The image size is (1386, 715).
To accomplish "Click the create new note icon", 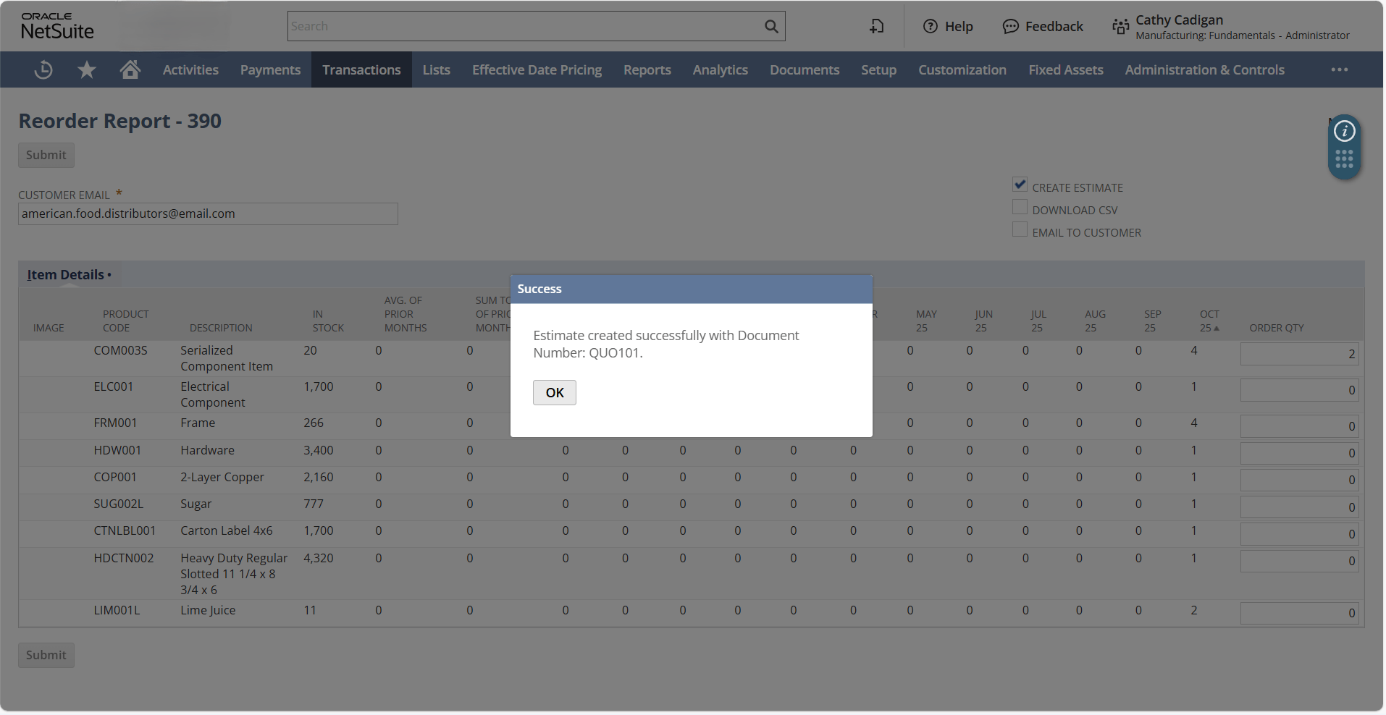I will 876,27.
